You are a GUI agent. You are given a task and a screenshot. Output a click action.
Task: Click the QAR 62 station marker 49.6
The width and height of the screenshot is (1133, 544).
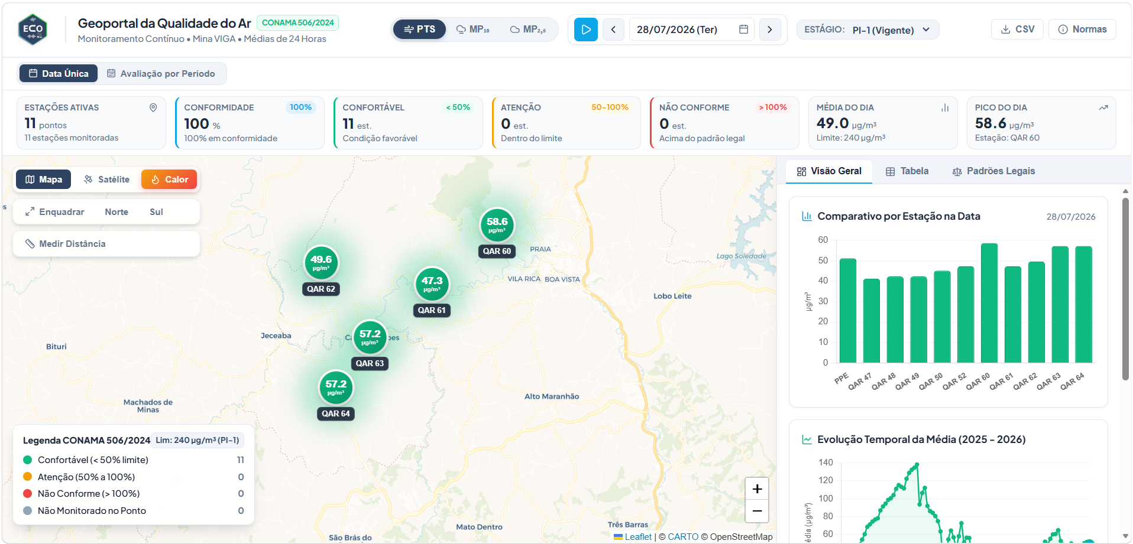click(321, 263)
